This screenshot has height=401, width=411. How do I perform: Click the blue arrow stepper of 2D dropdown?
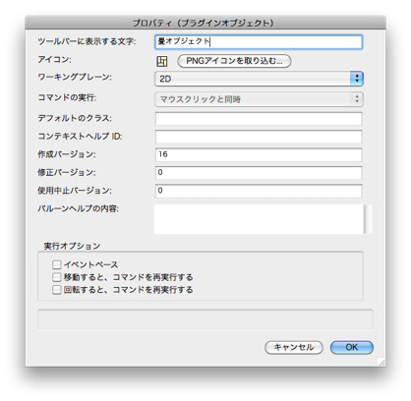point(357,79)
